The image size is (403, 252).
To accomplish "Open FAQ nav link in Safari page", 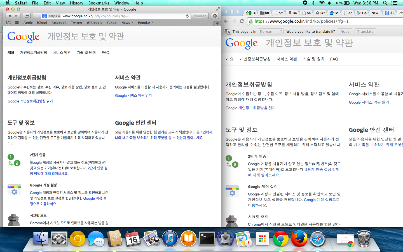I will coord(106,53).
